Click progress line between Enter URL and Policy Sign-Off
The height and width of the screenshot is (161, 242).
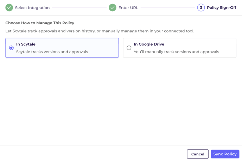coord(168,7)
